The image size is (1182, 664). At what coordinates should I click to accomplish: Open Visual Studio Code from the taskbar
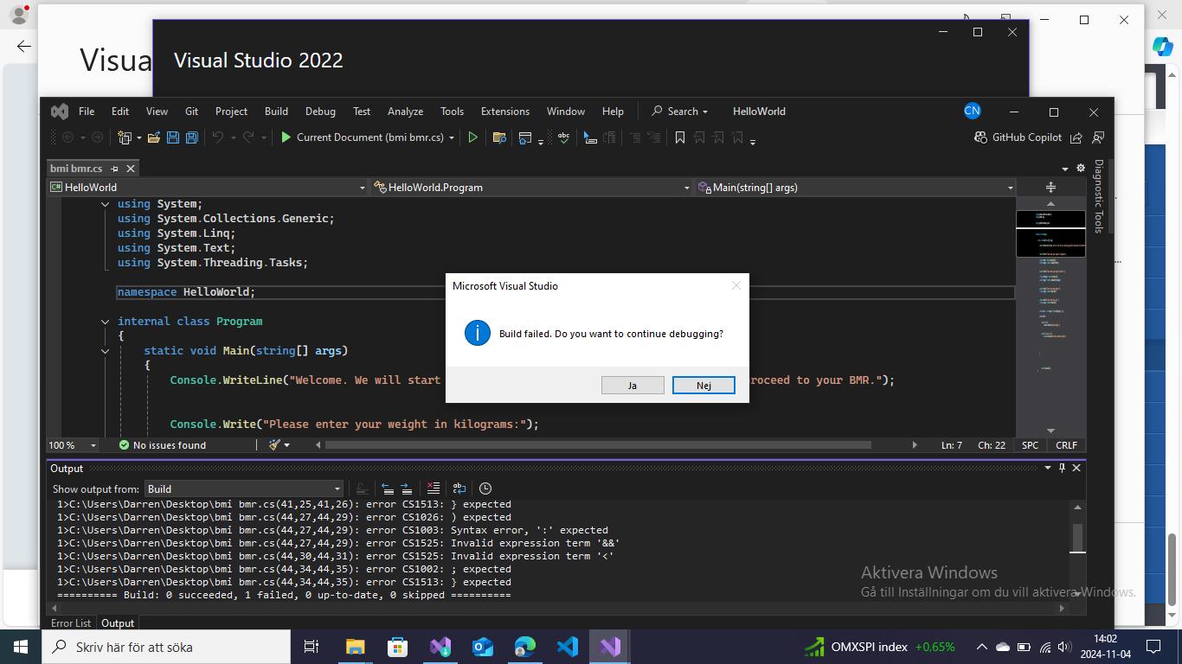click(x=568, y=647)
